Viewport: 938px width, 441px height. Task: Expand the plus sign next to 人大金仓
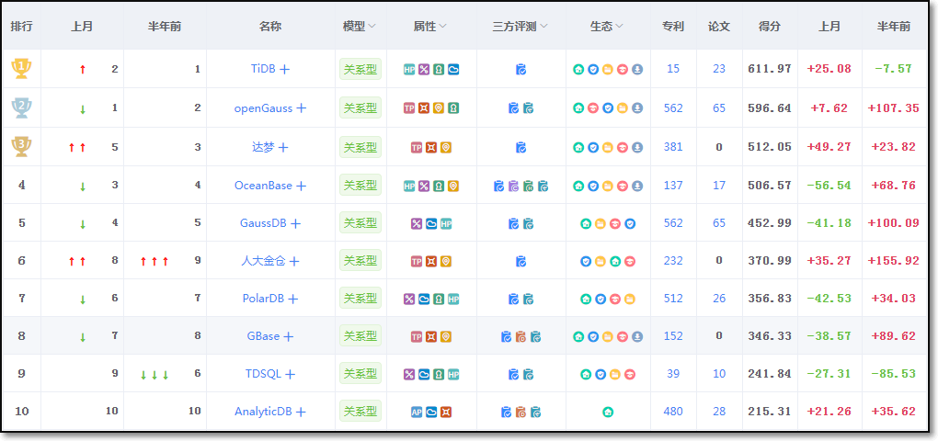[x=293, y=261]
